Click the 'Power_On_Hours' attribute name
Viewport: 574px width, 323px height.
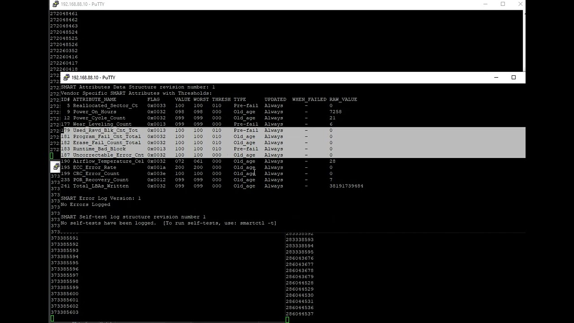[x=95, y=112]
